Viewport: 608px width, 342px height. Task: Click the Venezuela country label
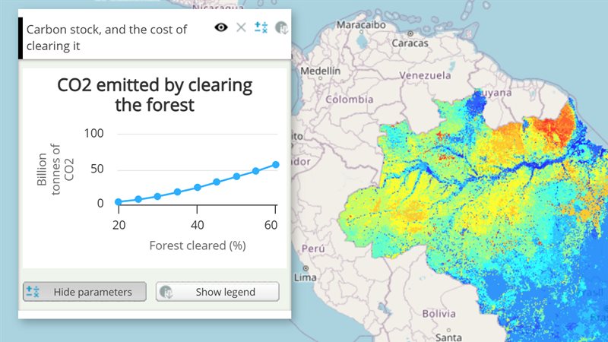425,75
